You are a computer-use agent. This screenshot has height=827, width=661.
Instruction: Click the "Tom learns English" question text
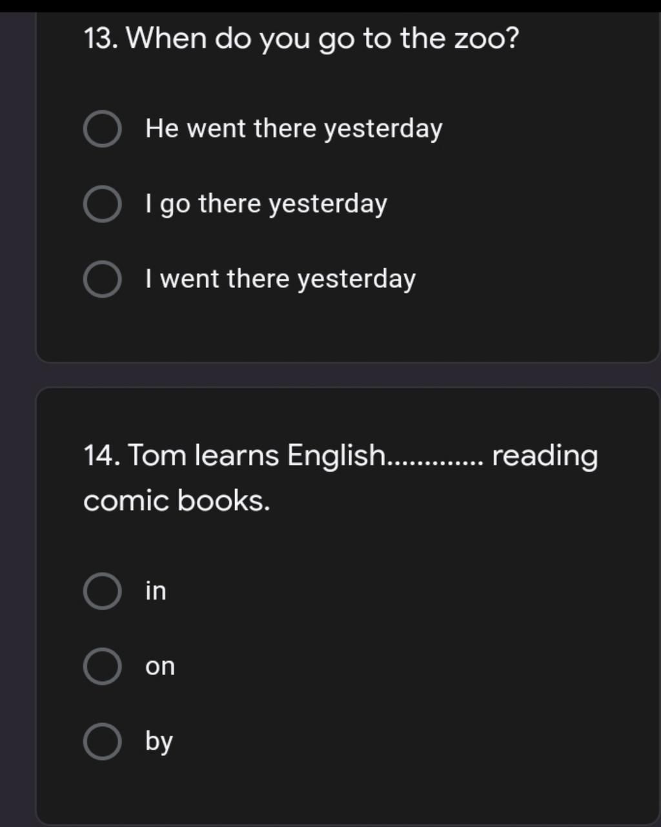(234, 455)
